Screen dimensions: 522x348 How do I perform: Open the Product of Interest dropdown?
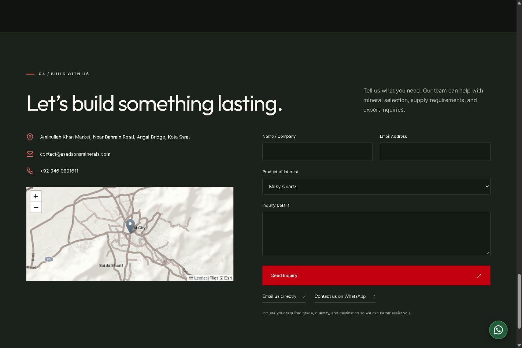tap(376, 186)
